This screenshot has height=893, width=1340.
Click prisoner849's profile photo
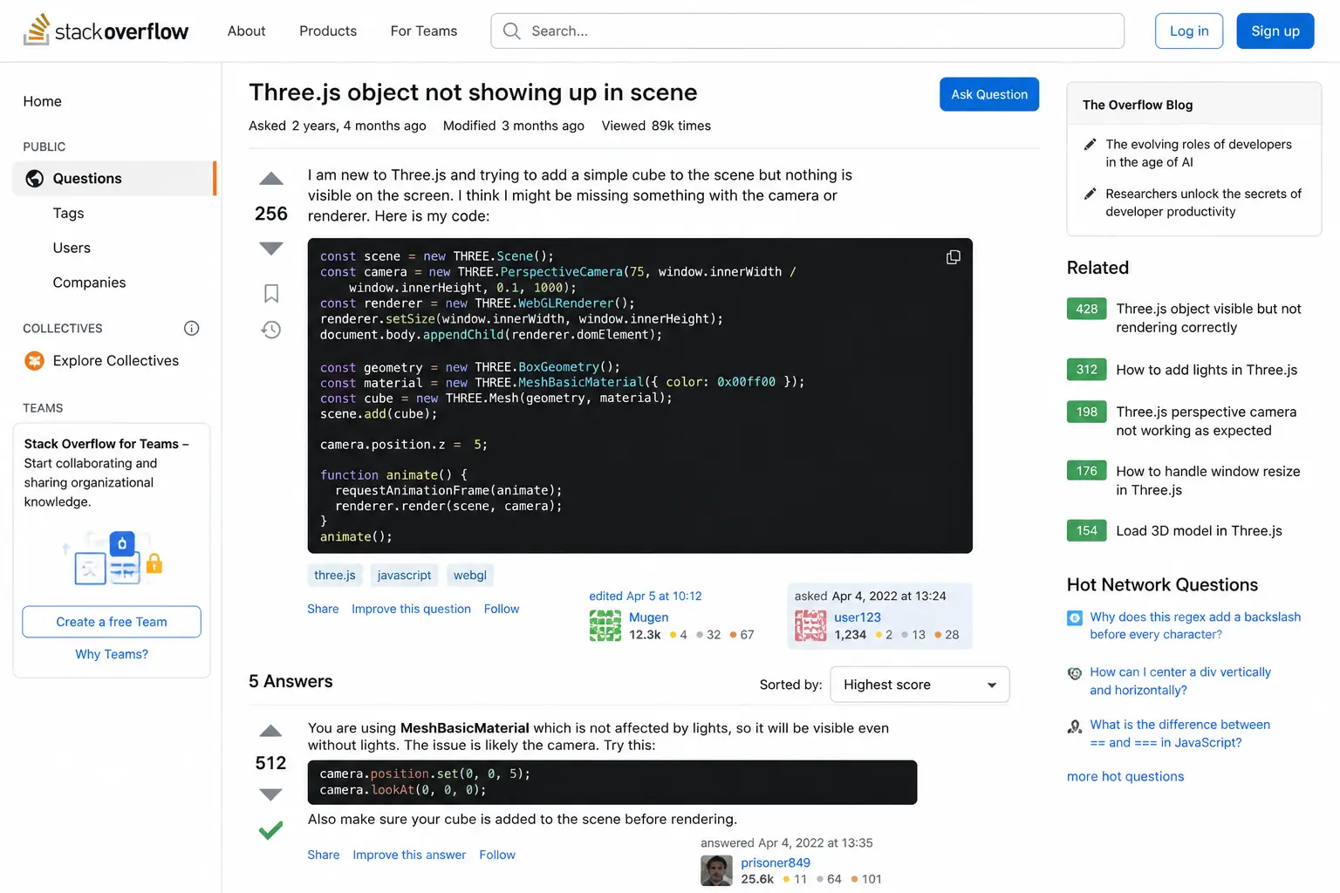pos(716,870)
